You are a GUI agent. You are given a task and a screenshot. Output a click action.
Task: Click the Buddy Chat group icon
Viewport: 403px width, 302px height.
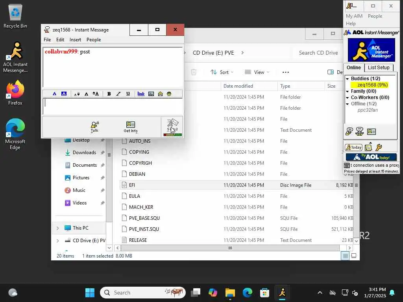pyautogui.click(x=359, y=131)
